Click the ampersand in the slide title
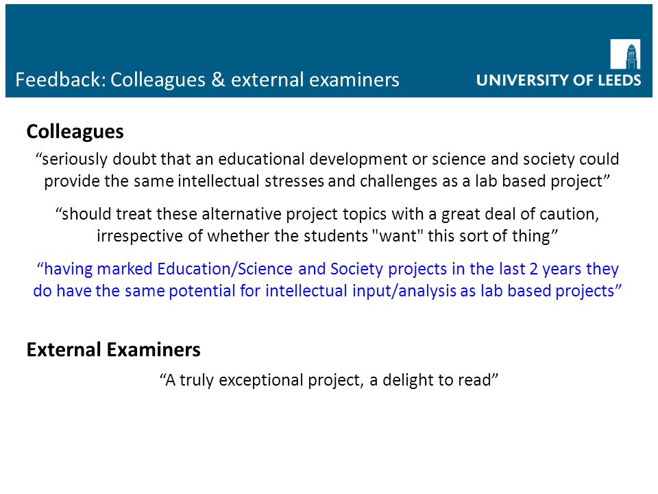Image resolution: width=658 pixels, height=494 pixels. point(218,80)
